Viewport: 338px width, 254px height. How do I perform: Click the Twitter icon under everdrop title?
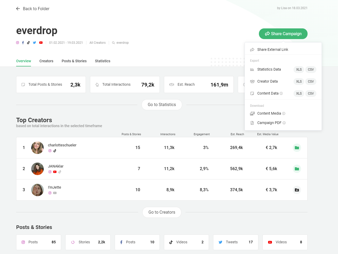[x=34, y=43]
